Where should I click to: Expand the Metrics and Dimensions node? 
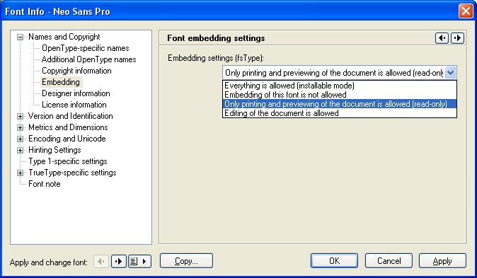(x=20, y=127)
